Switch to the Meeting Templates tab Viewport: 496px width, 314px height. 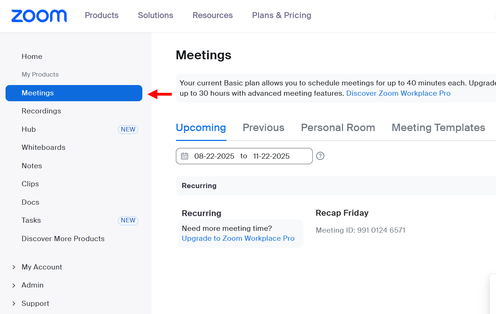tap(438, 127)
